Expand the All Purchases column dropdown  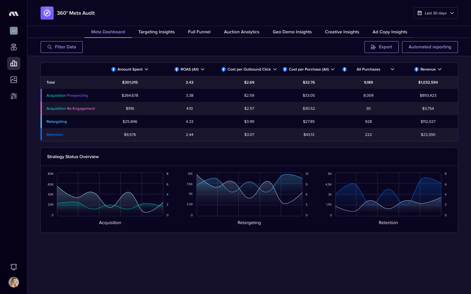(392, 69)
